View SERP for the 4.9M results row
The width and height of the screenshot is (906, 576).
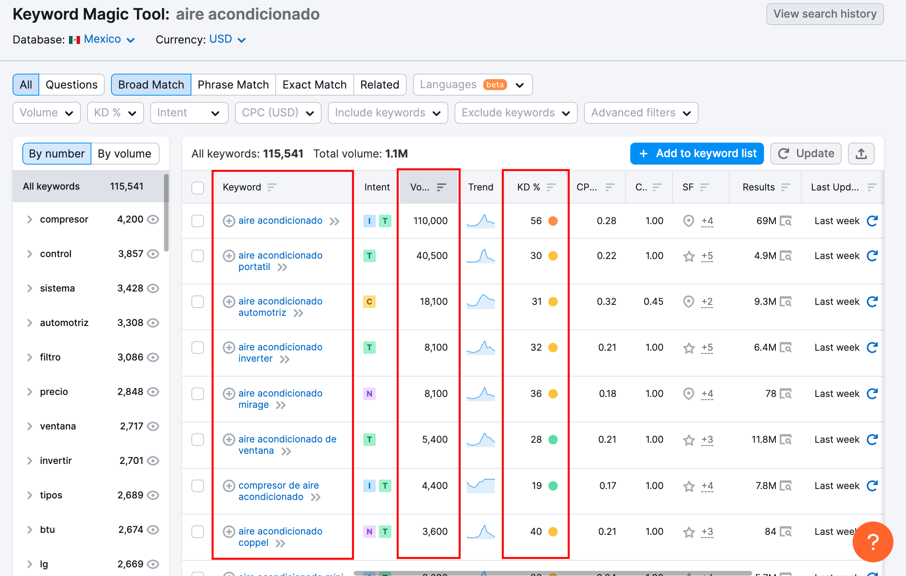[x=786, y=256]
